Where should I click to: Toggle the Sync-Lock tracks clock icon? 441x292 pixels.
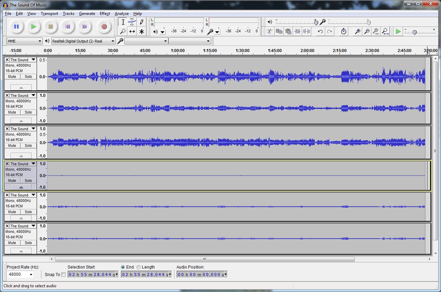click(x=344, y=31)
